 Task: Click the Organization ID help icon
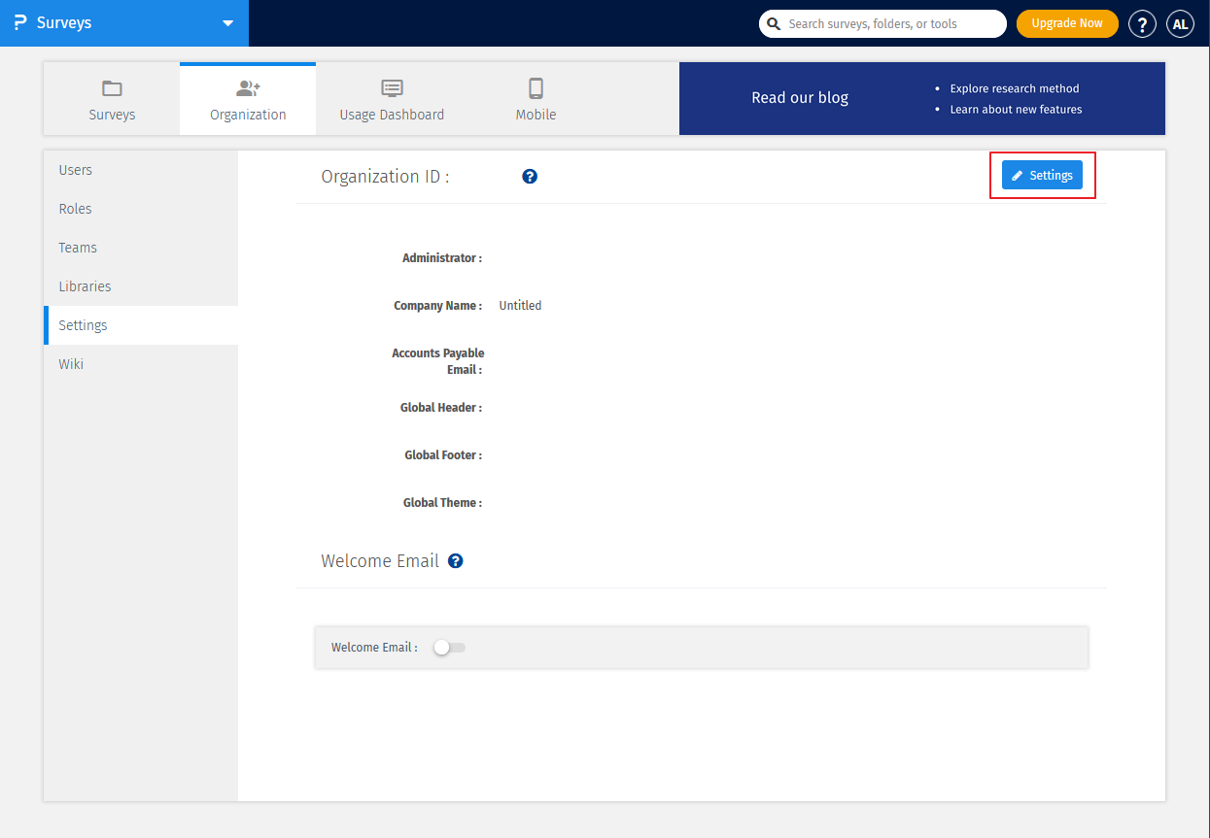coord(530,177)
